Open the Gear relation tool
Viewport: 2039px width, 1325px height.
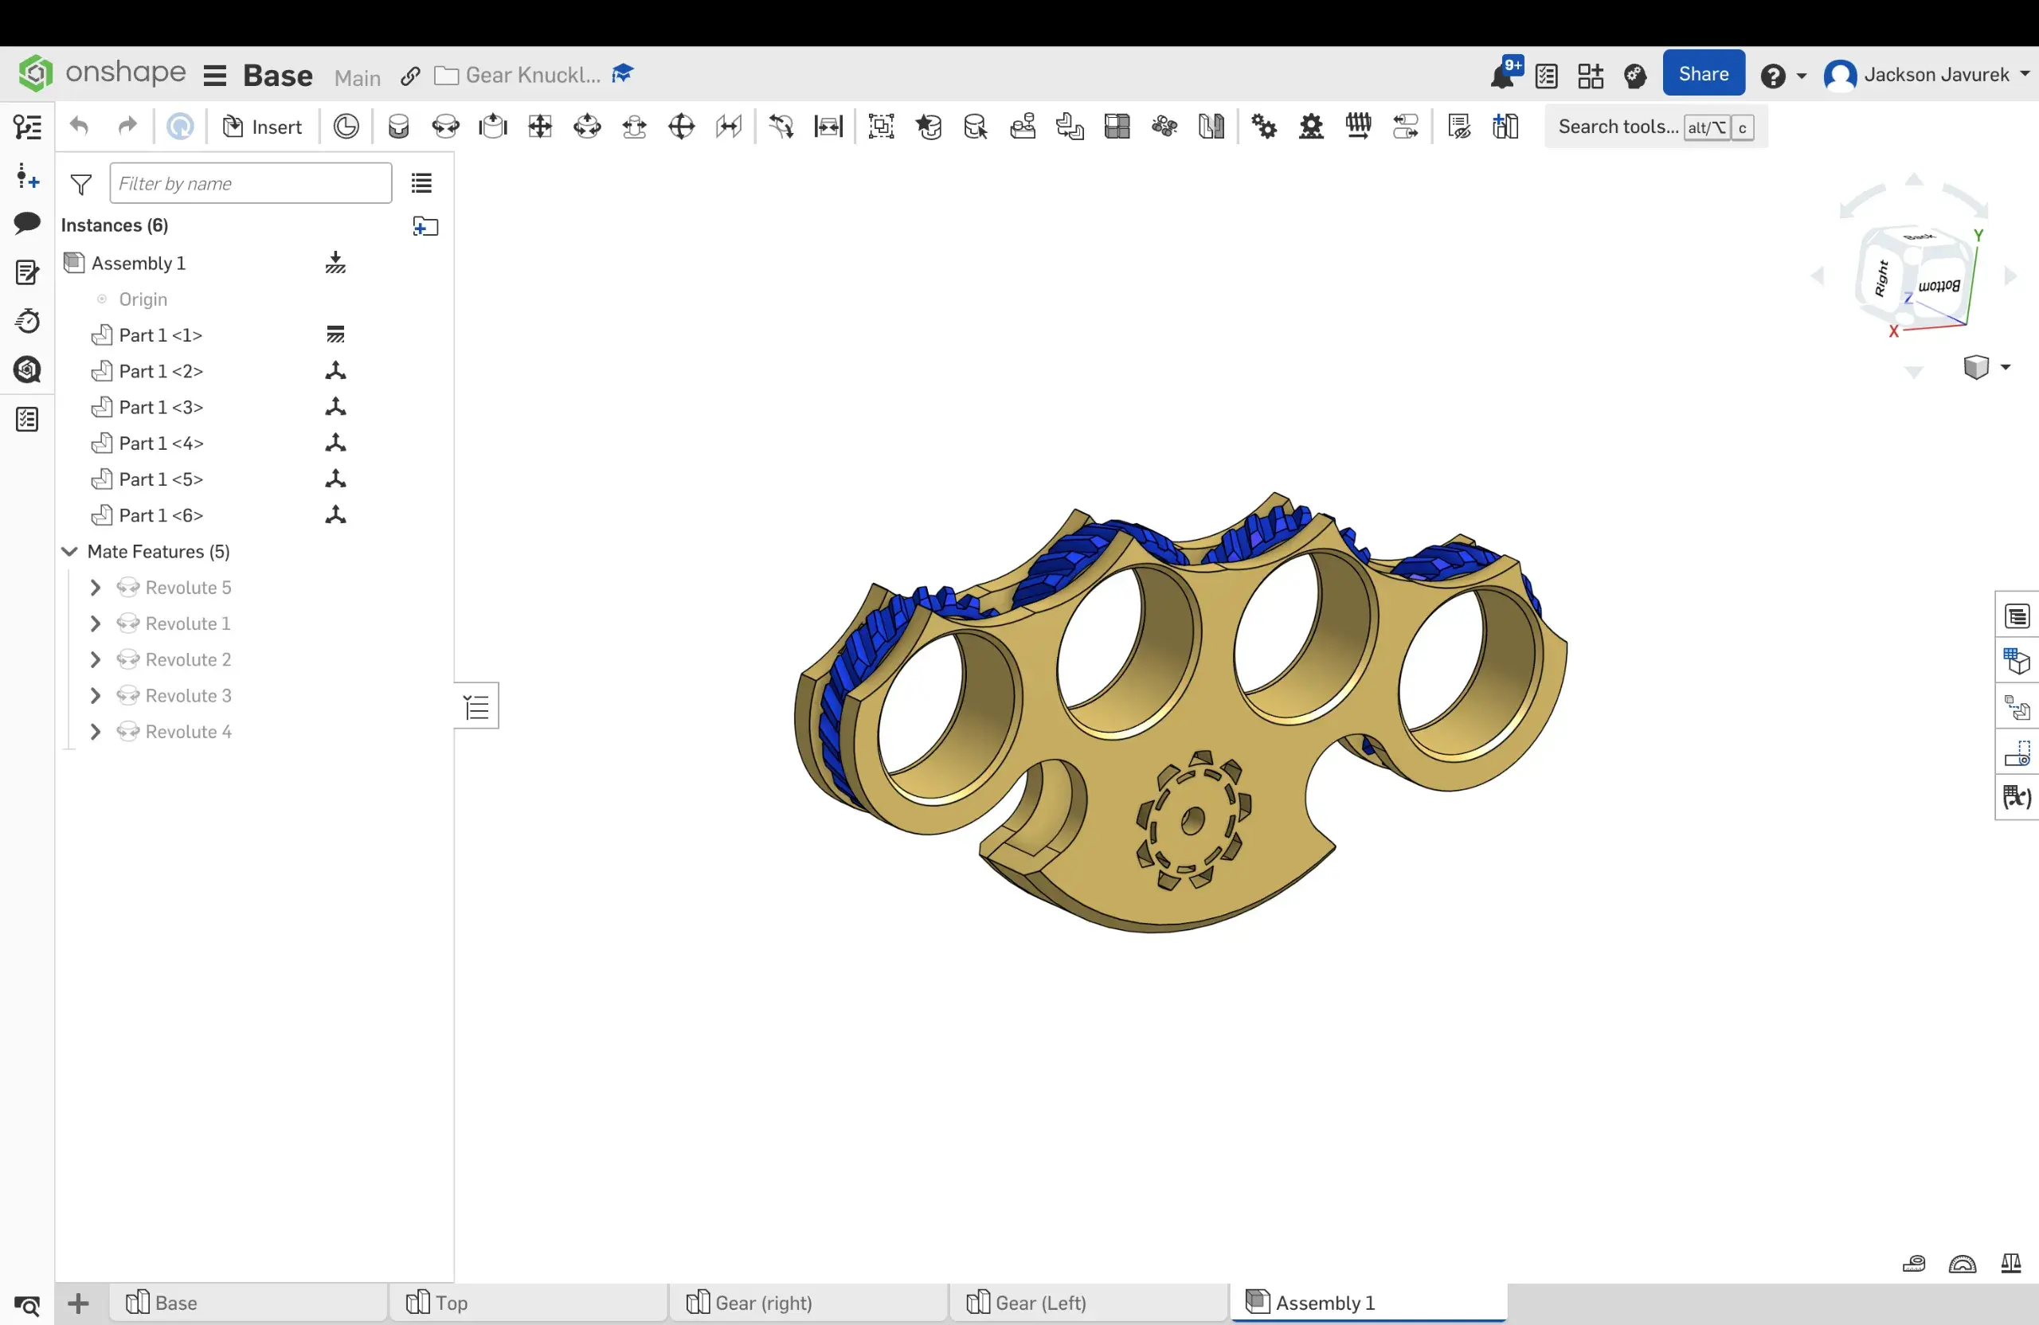(x=1264, y=127)
